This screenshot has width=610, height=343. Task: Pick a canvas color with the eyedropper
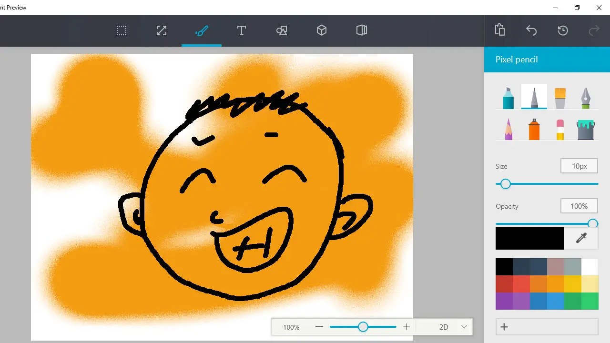tap(582, 238)
